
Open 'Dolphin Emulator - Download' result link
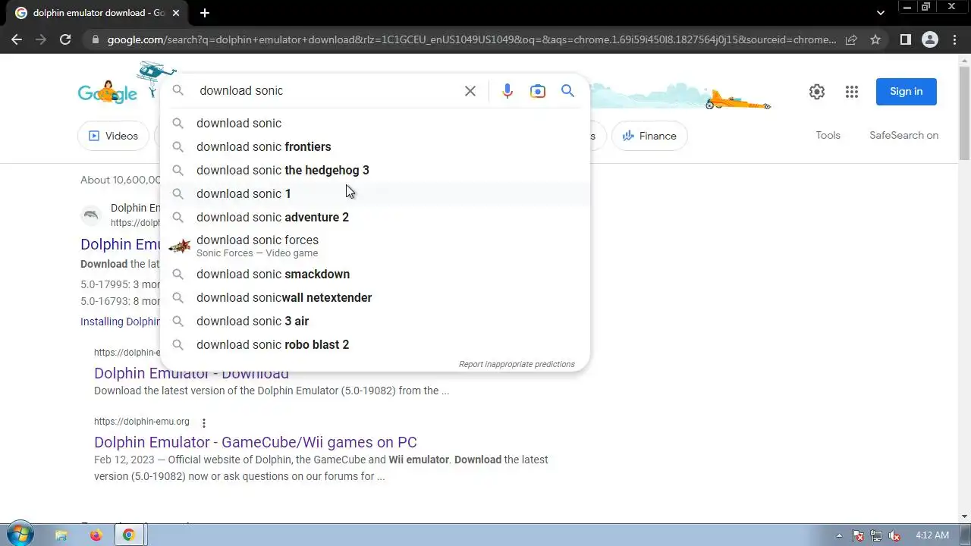(191, 373)
